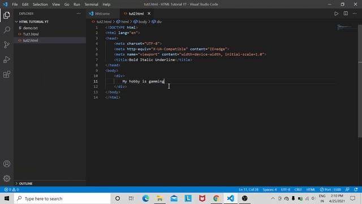This screenshot has width=362, height=204.
Task: Click the Ln 11, Col 28 status entry
Action: click(x=249, y=189)
